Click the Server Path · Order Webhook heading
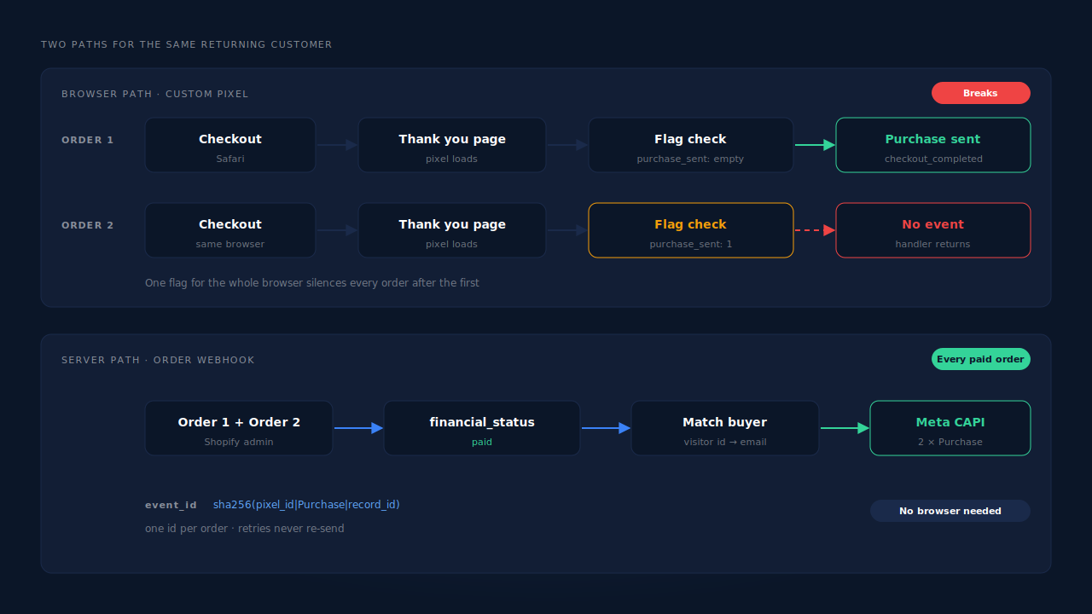 point(158,360)
